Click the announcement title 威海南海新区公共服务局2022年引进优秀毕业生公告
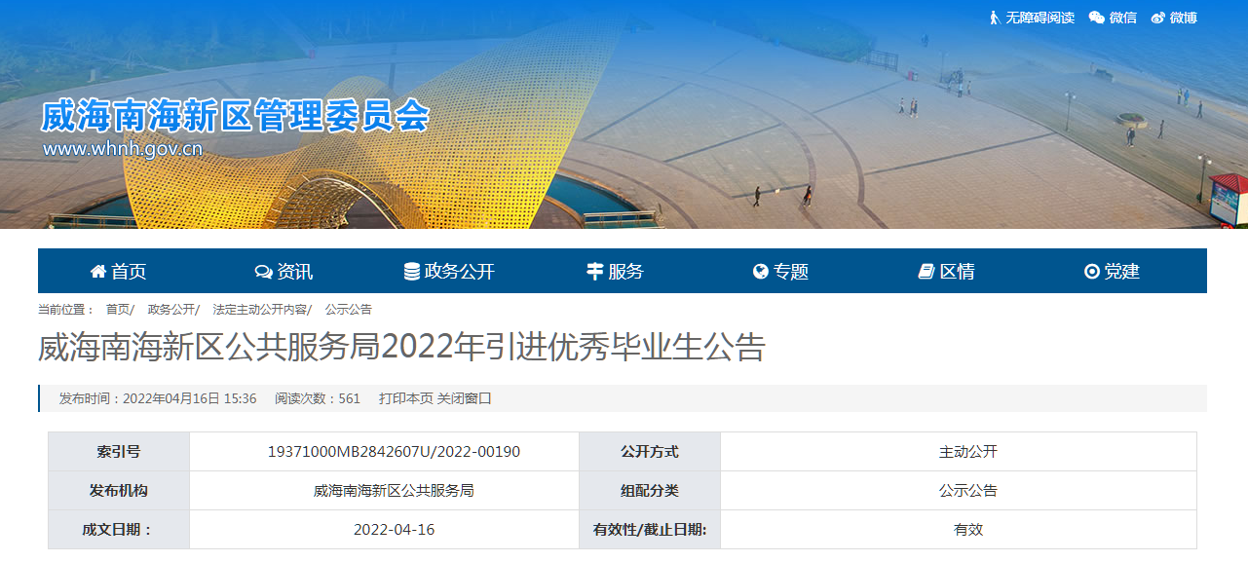 click(x=402, y=348)
